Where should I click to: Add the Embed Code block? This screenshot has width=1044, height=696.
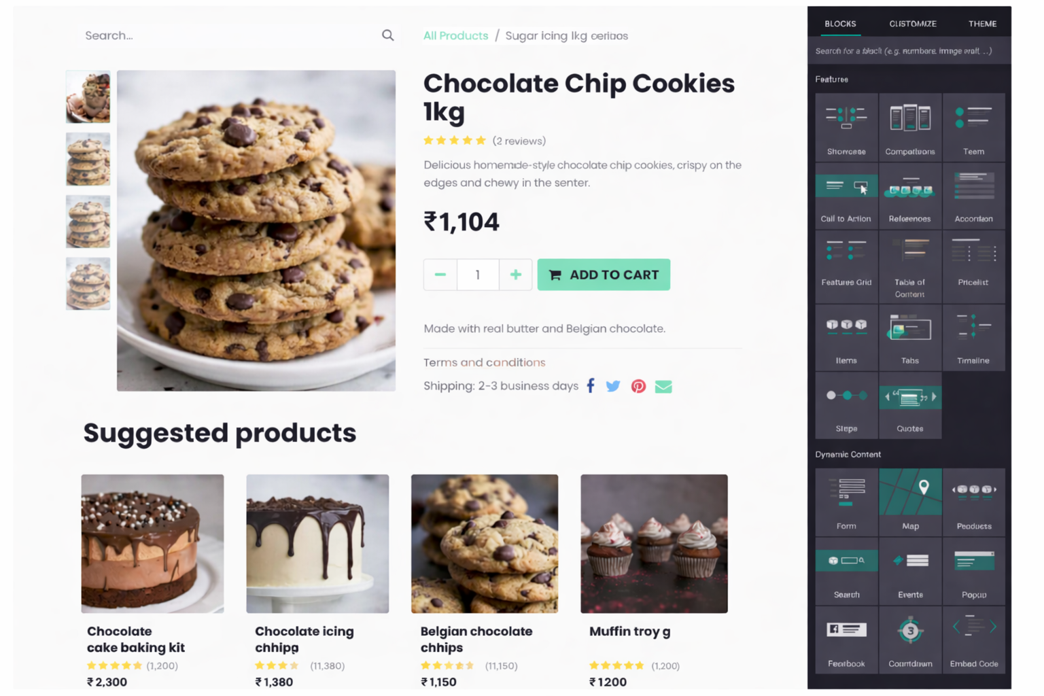coord(973,640)
